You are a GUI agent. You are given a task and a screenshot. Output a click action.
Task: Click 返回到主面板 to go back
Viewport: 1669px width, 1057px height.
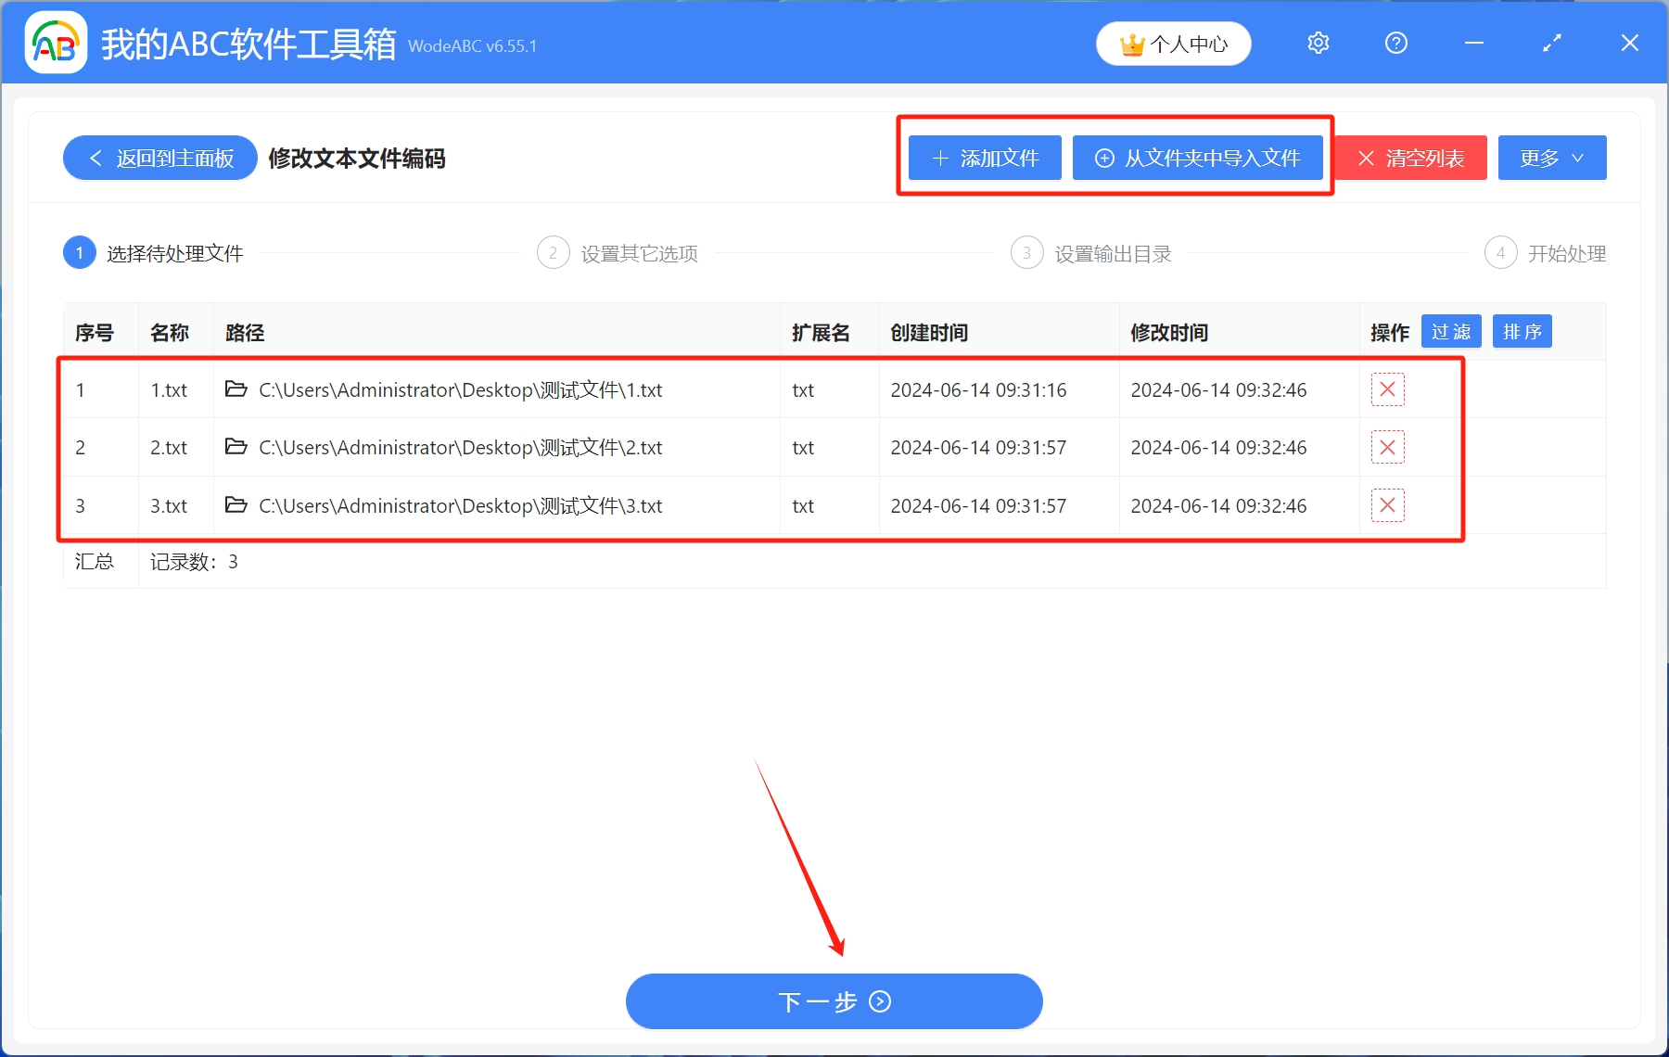(159, 158)
